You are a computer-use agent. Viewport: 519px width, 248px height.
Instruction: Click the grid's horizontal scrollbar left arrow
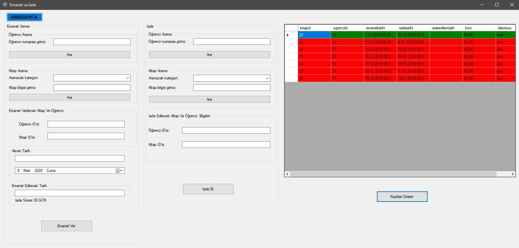tap(287, 174)
